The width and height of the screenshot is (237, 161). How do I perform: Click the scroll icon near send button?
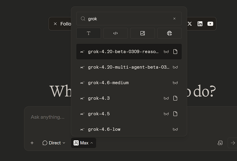pos(220,143)
